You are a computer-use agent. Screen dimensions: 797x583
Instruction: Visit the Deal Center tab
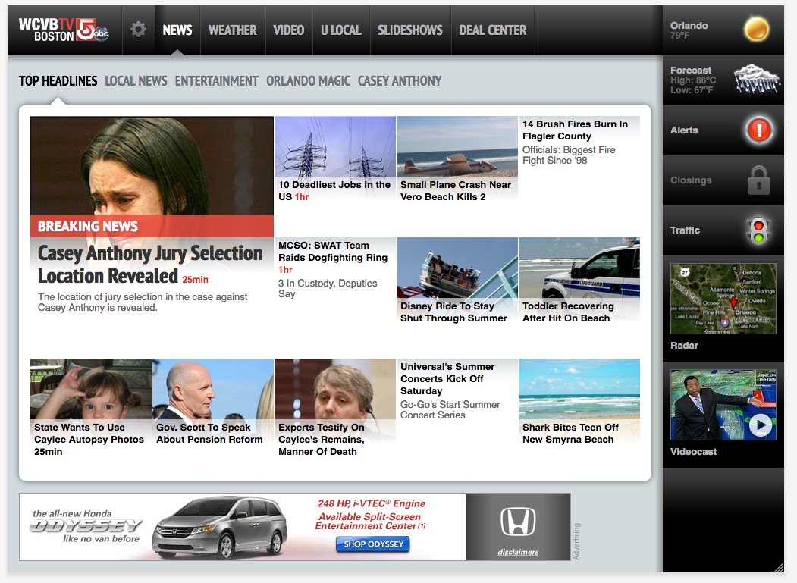(x=493, y=30)
